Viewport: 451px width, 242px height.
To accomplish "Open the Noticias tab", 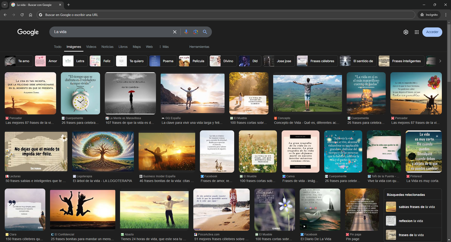I will click(107, 47).
